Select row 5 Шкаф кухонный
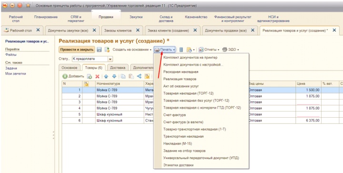The height and width of the screenshot is (173, 343). (x=110, y=114)
